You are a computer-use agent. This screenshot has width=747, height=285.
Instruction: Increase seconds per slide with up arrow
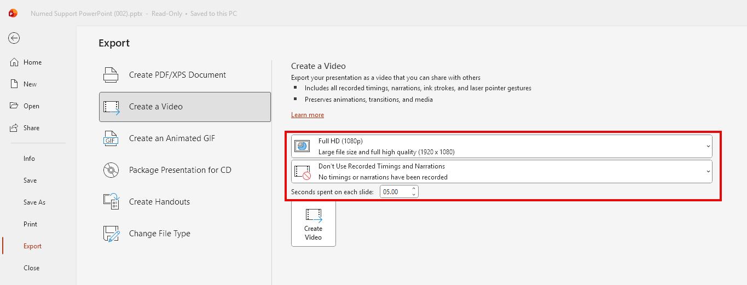coord(414,189)
